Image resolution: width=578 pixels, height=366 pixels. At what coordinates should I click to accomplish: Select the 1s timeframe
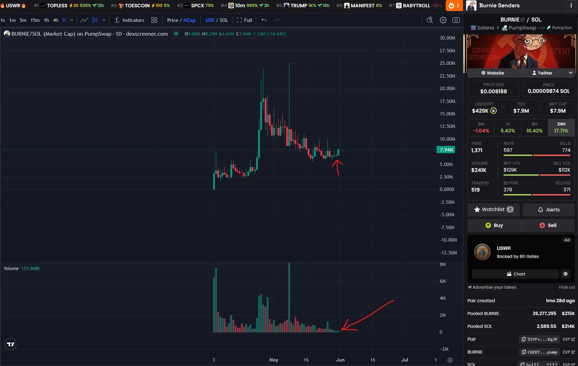tap(3, 20)
